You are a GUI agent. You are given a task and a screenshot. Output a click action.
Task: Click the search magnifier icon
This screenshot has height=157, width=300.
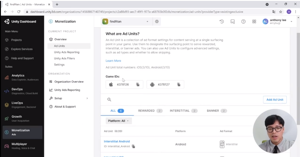(109, 100)
